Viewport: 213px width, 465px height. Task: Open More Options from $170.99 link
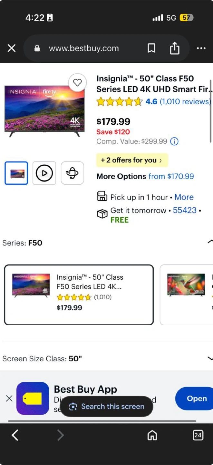coord(171,176)
